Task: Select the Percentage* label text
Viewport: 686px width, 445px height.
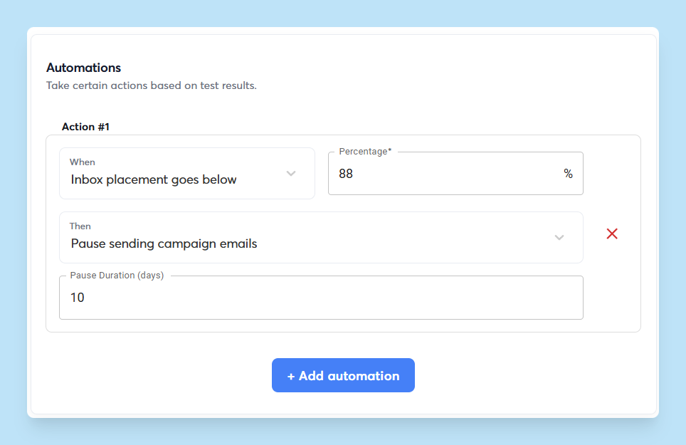Action: pos(364,151)
